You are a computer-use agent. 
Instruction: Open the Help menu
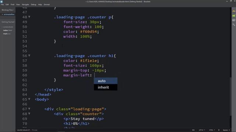40,4
